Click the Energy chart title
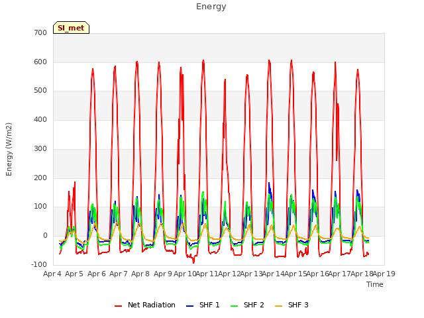Image resolution: width=424 pixels, height=318 pixels. [x=211, y=7]
